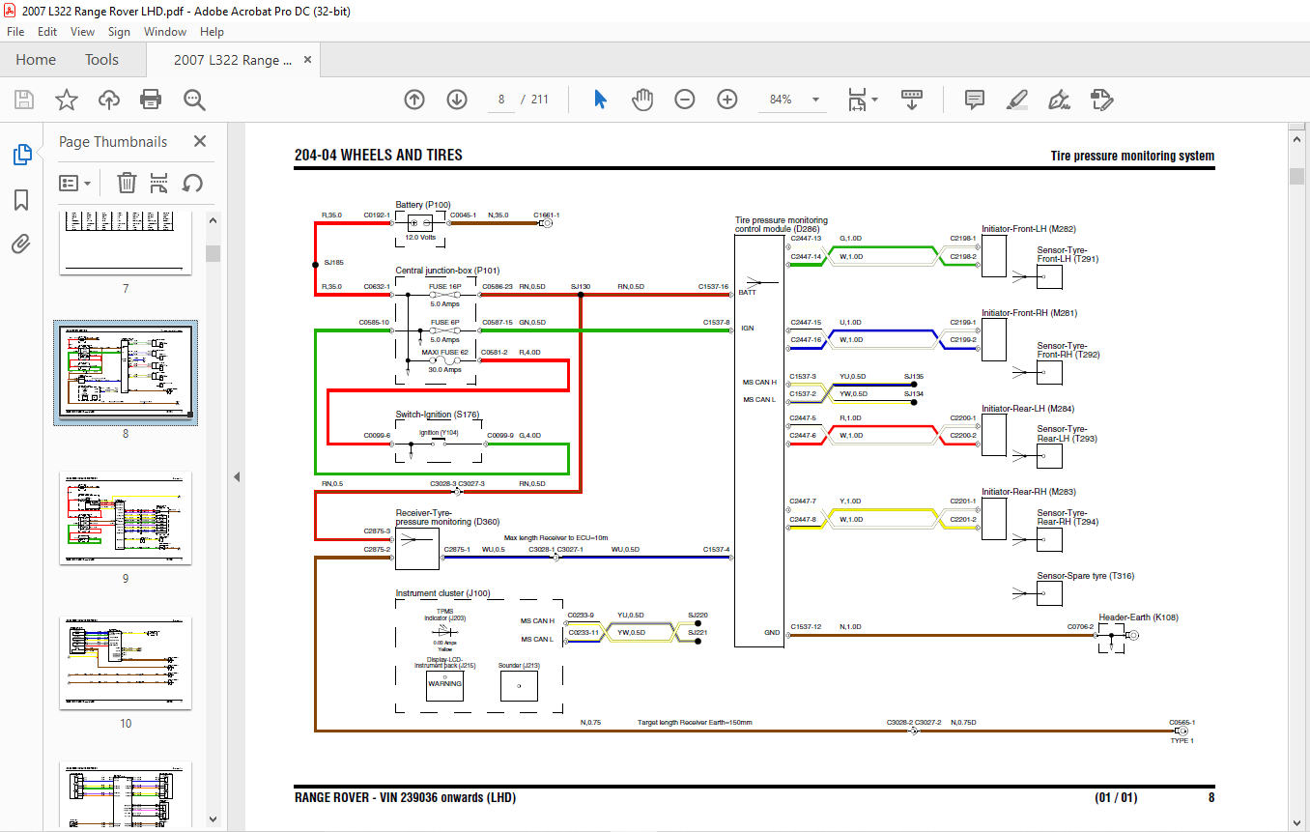Click 'Sensor-Spare tyre (T316)' label

pyautogui.click(x=1086, y=576)
